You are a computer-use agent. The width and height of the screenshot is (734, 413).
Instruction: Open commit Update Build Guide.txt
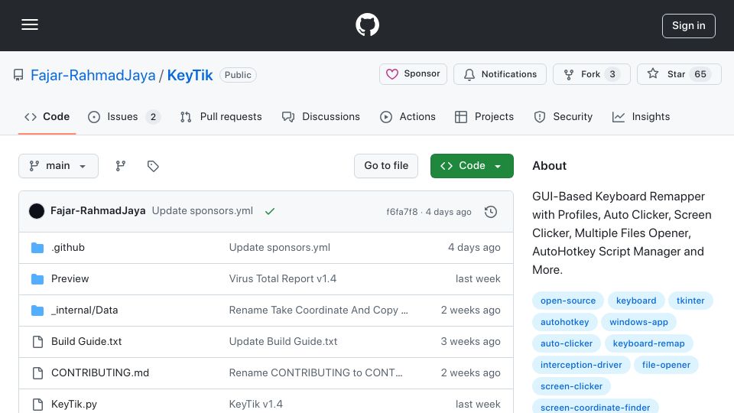coord(283,341)
